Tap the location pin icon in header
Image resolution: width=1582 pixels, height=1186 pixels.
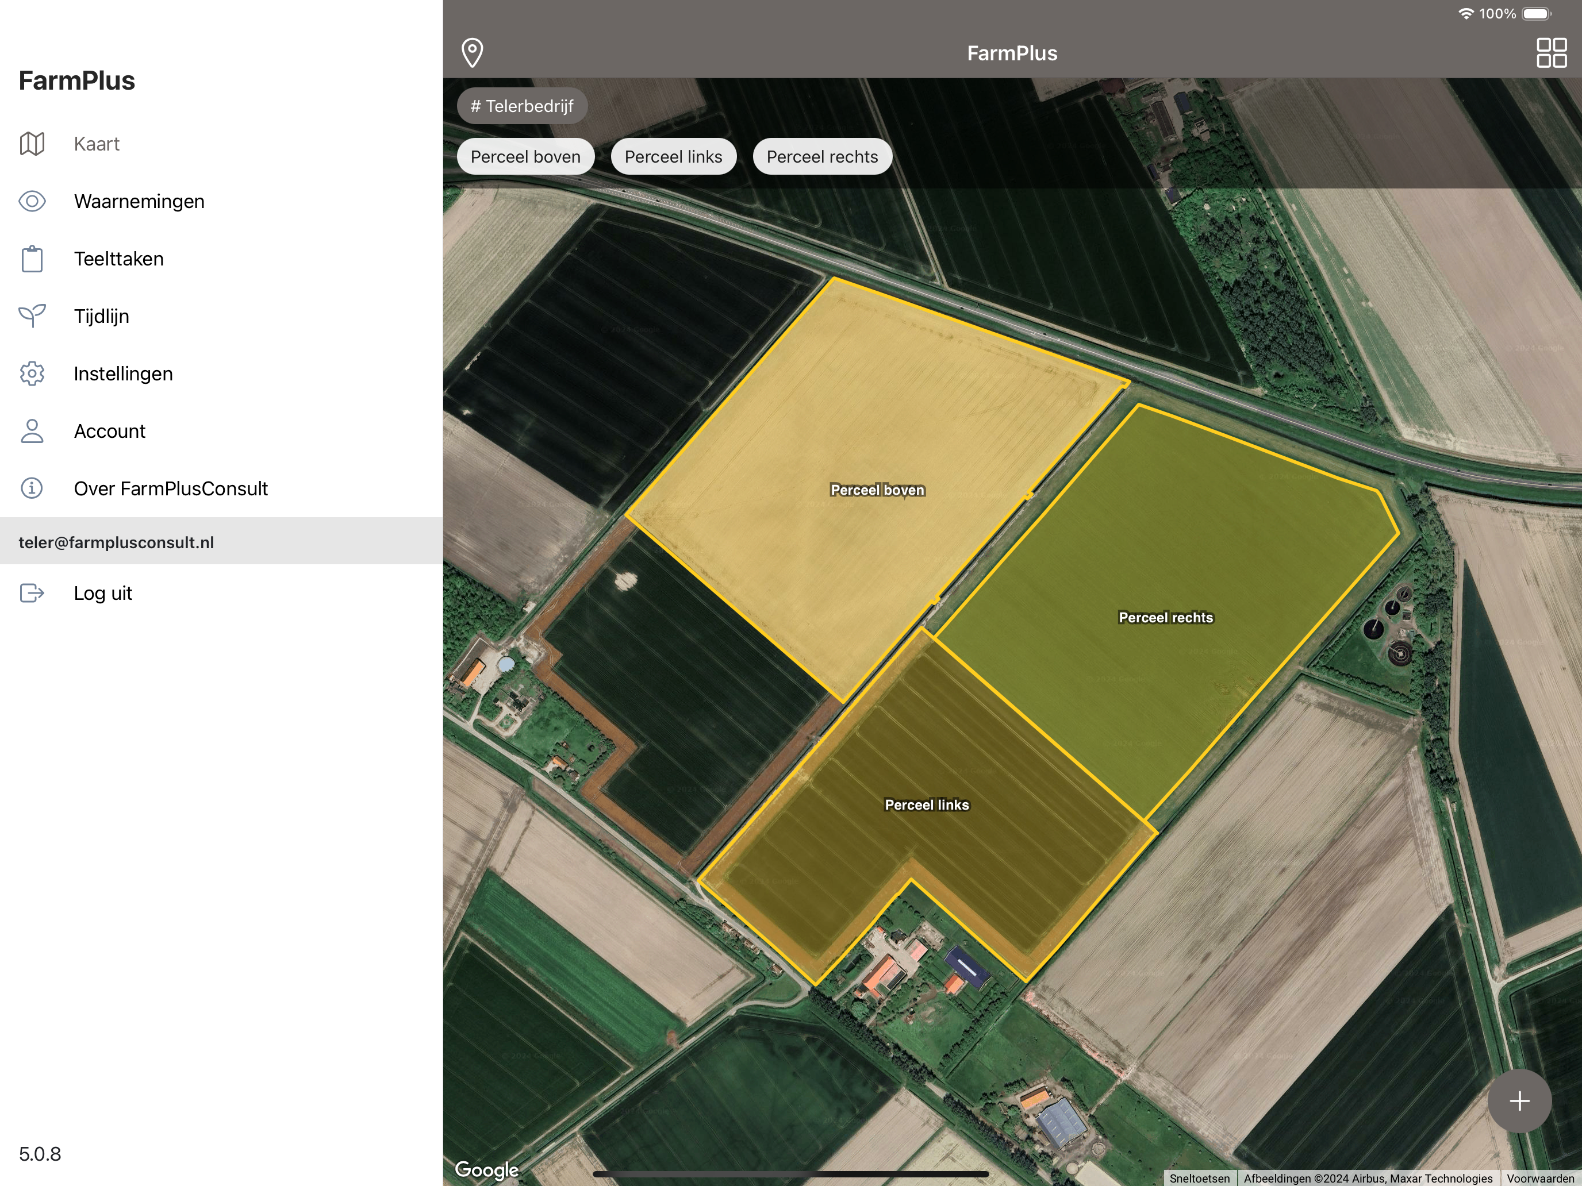pos(472,53)
